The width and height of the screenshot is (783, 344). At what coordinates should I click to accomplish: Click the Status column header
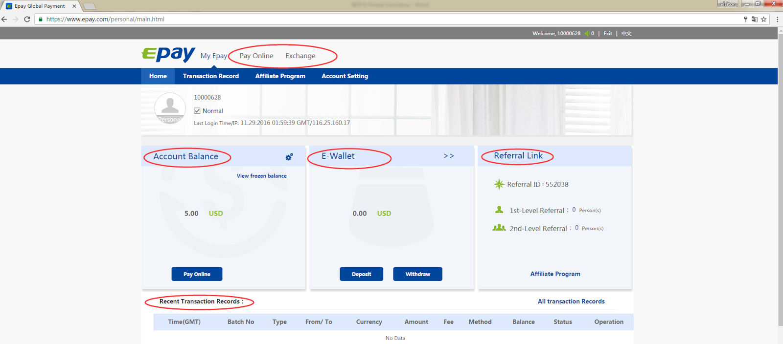click(x=563, y=322)
